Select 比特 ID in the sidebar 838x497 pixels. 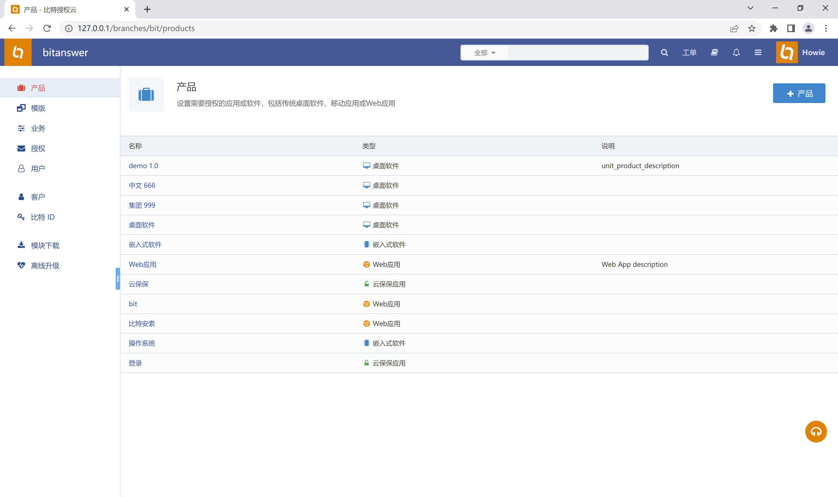[42, 217]
